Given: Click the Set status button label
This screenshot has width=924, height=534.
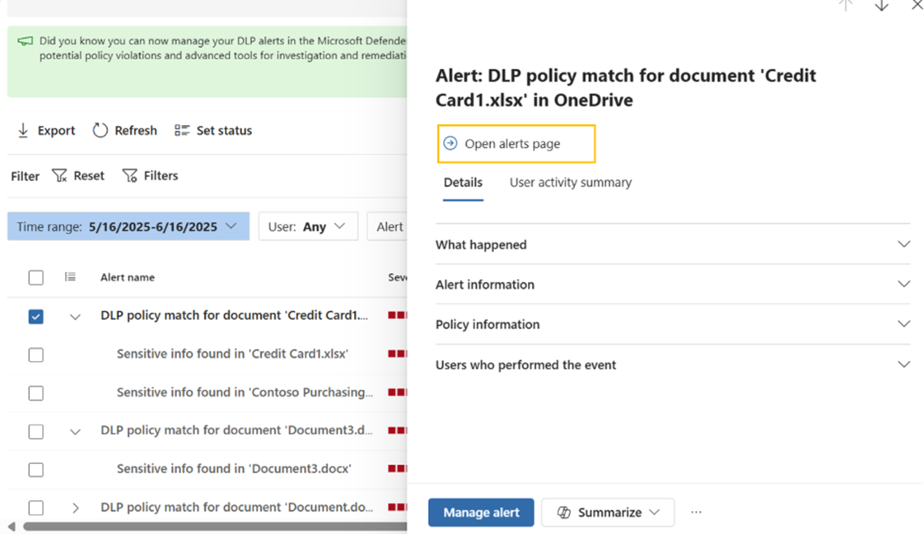Looking at the screenshot, I should [x=224, y=130].
